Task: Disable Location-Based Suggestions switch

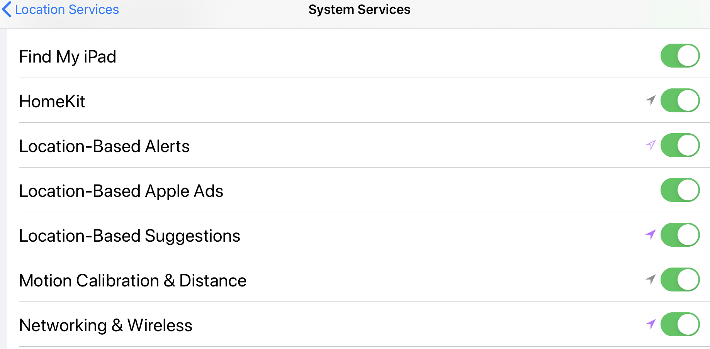Action: point(679,235)
